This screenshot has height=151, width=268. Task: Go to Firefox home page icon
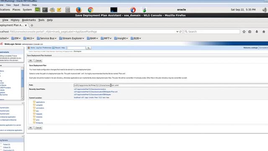tap(264, 32)
